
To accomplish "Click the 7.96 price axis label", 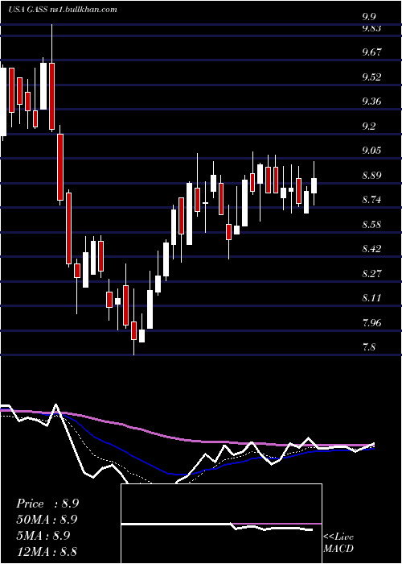I will tap(371, 322).
